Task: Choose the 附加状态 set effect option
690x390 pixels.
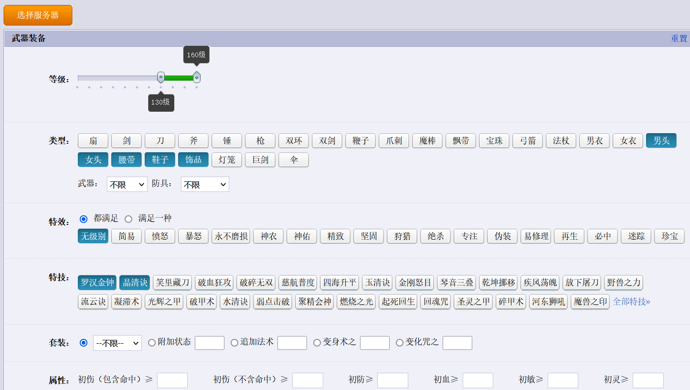Action: 151,342
